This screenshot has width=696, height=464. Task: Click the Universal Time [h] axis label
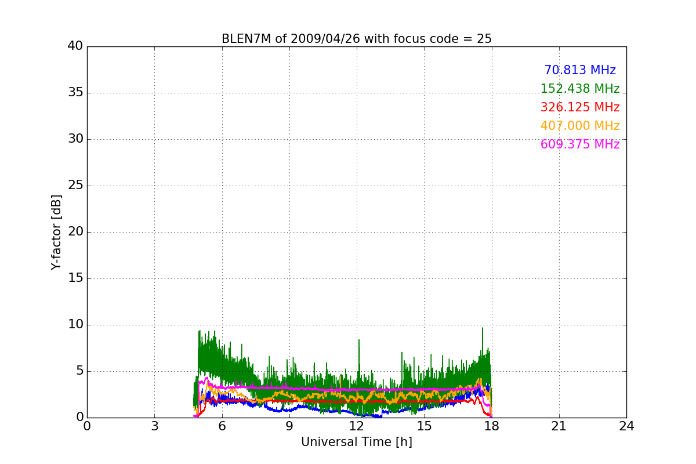click(357, 442)
